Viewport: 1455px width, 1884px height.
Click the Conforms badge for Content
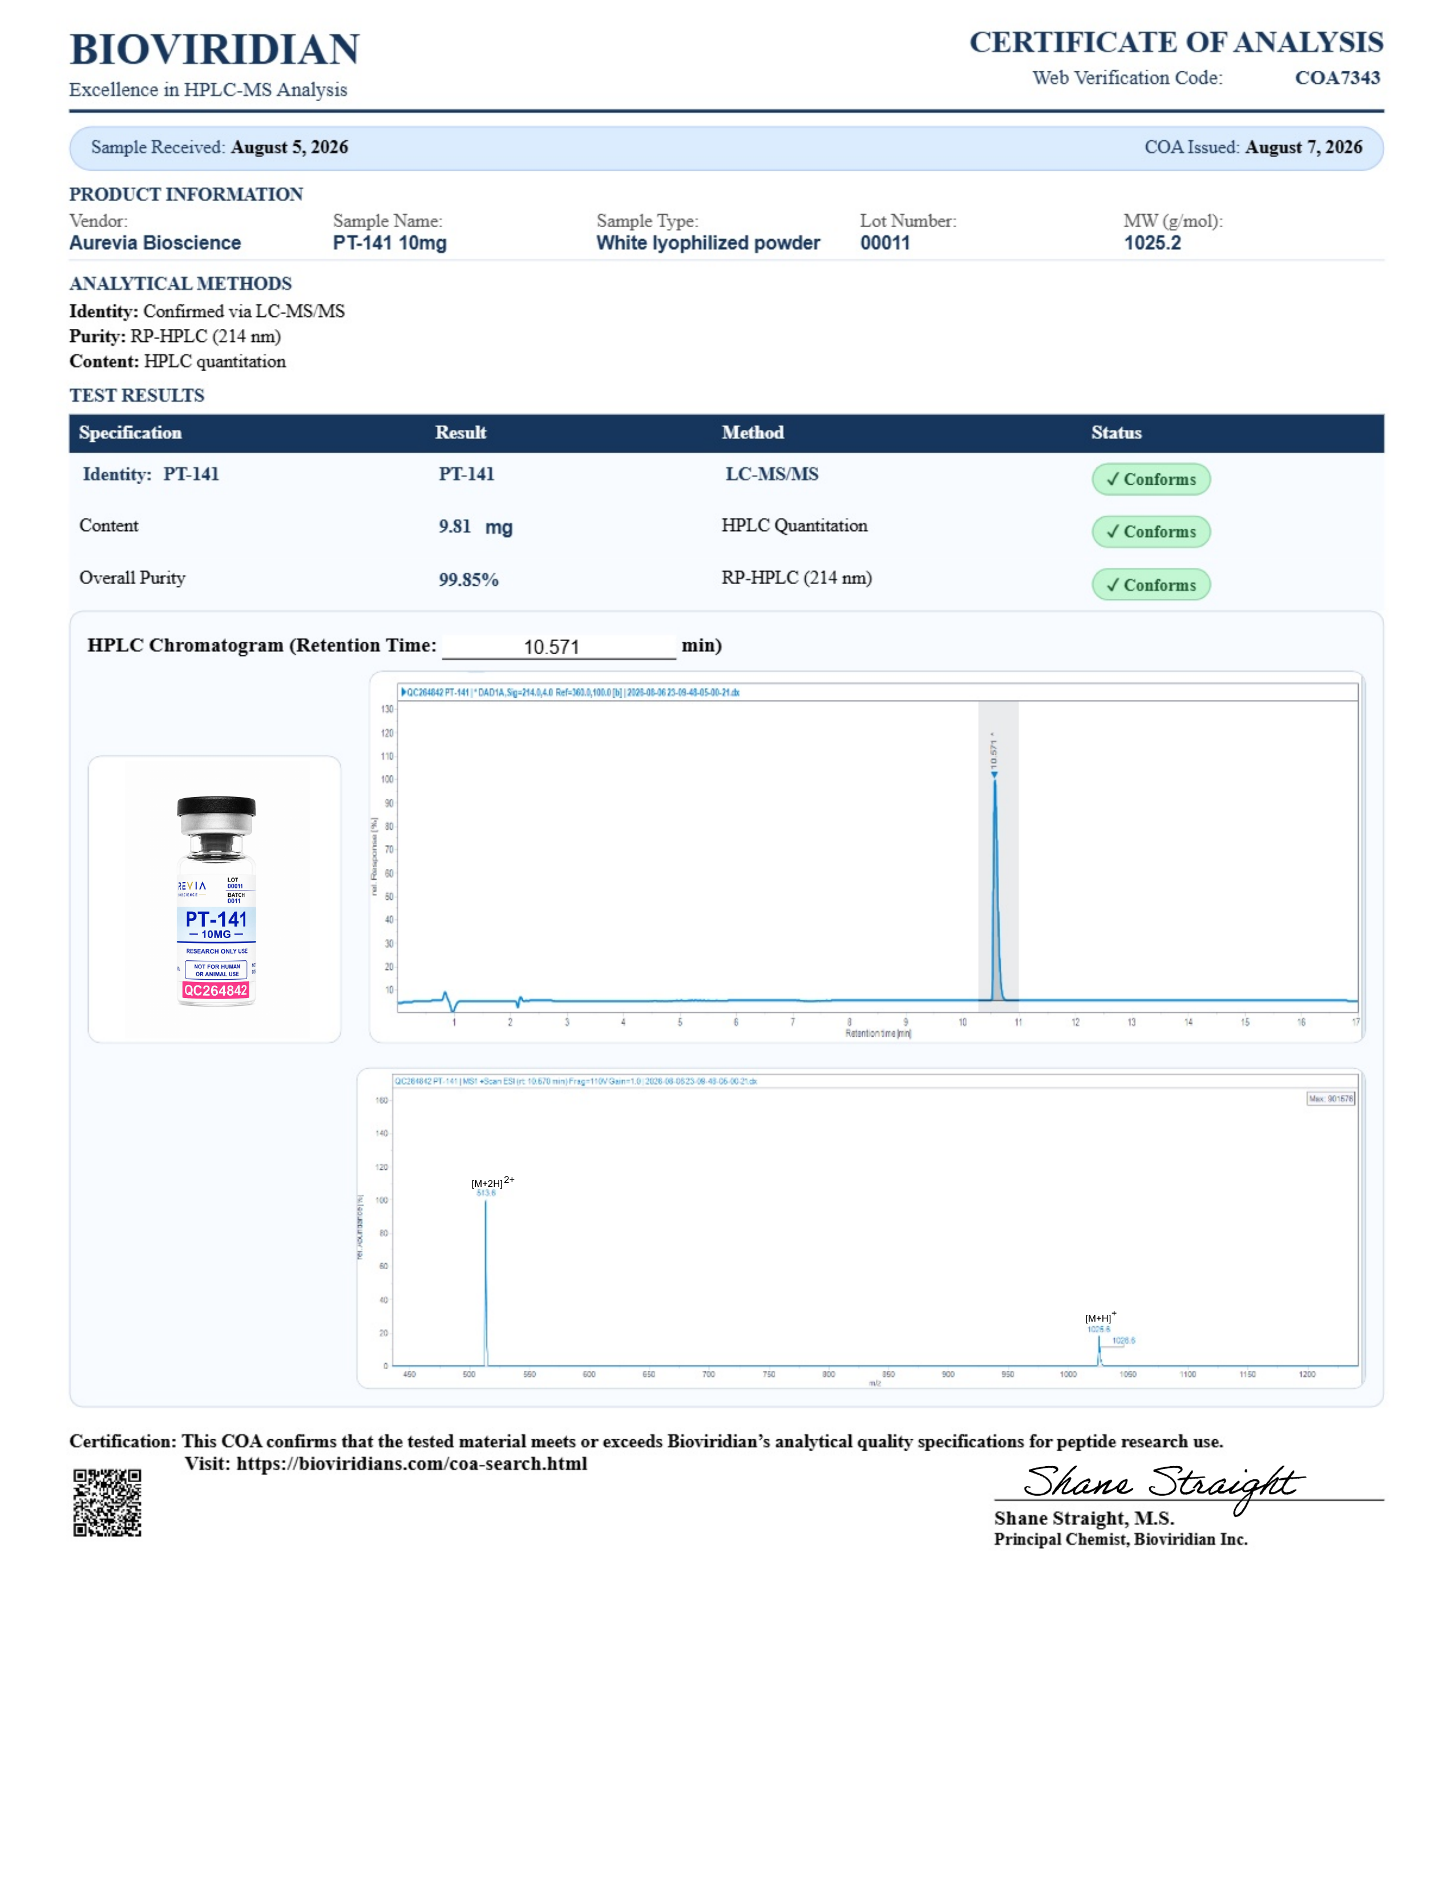(x=1151, y=532)
